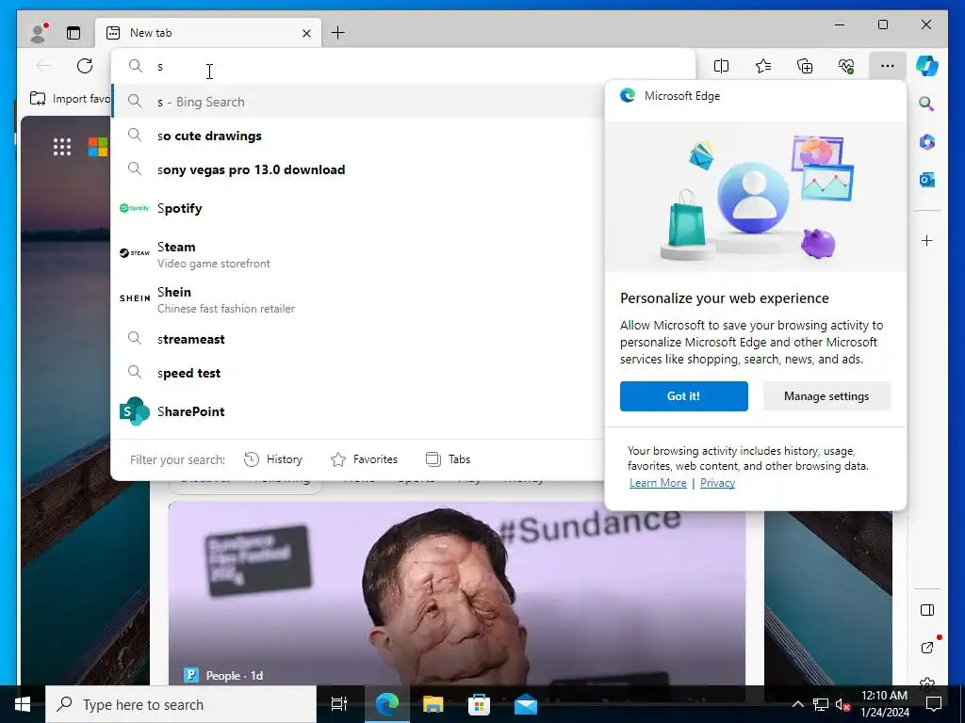965x723 pixels.
Task: Toggle split screen view
Action: (721, 66)
